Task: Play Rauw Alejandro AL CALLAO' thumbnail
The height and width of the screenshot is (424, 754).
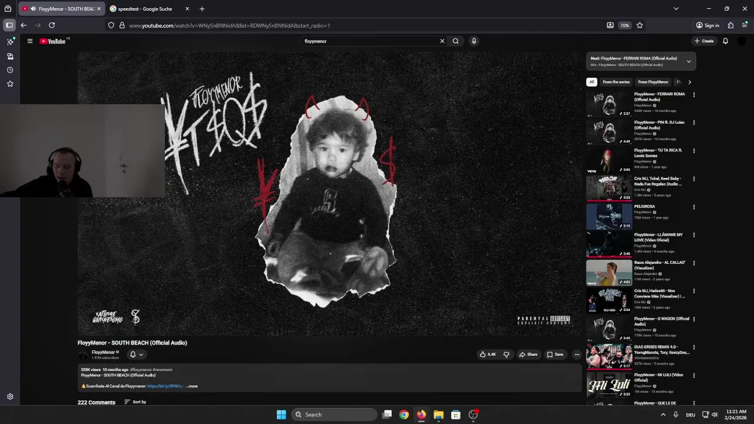Action: coord(609,272)
